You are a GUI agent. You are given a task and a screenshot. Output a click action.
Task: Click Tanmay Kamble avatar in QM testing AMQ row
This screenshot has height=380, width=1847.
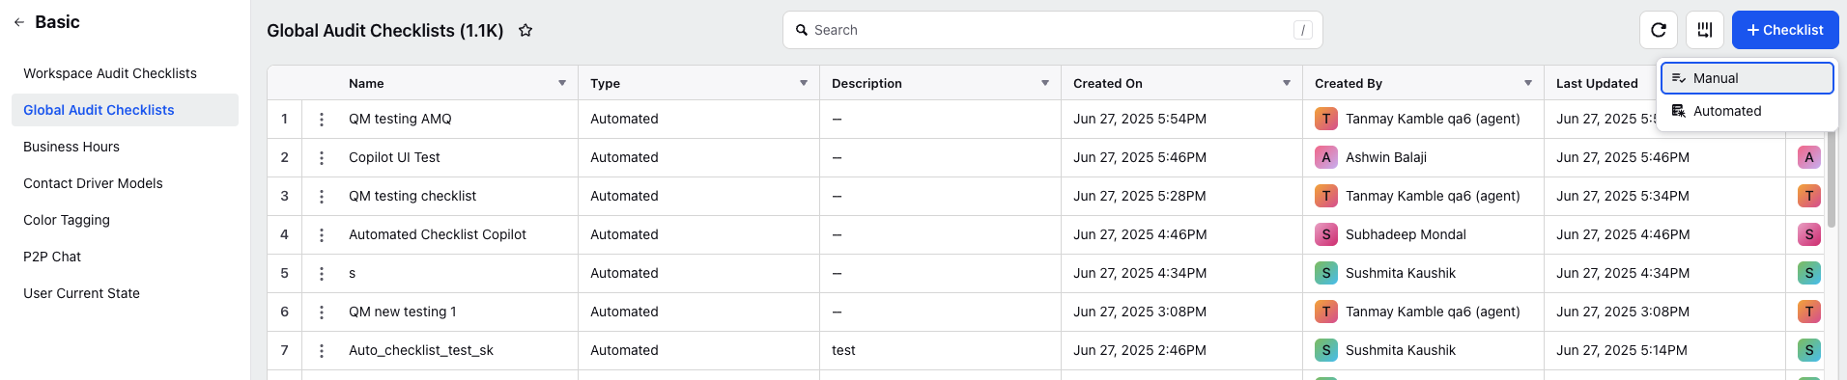1326,119
